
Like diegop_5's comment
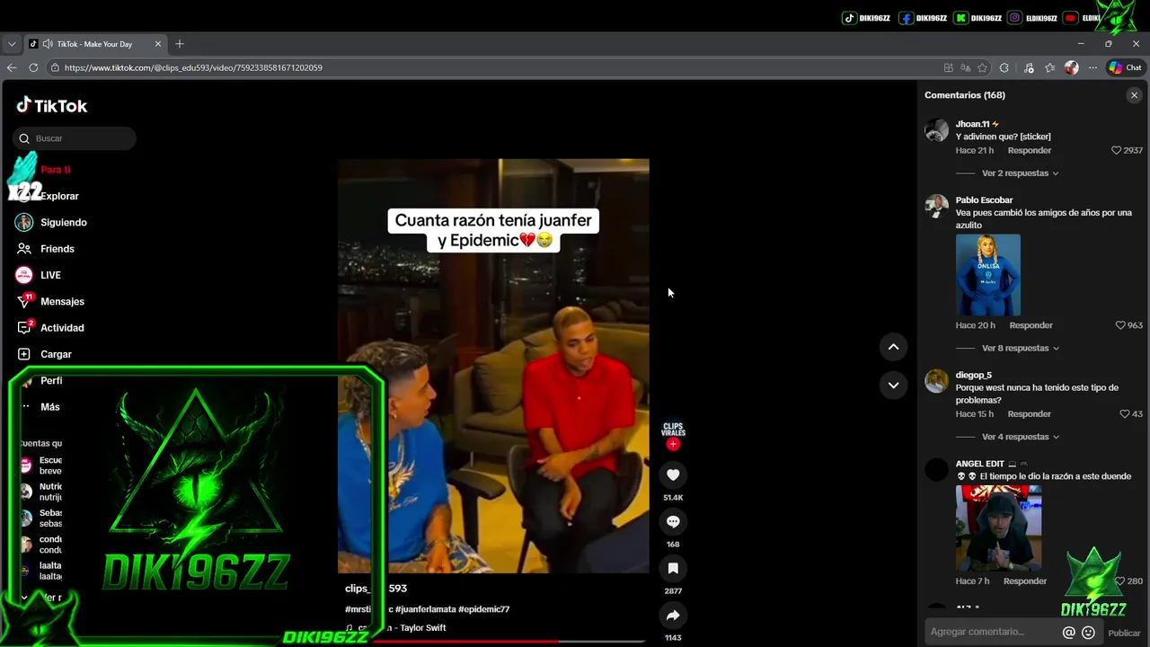1124,414
